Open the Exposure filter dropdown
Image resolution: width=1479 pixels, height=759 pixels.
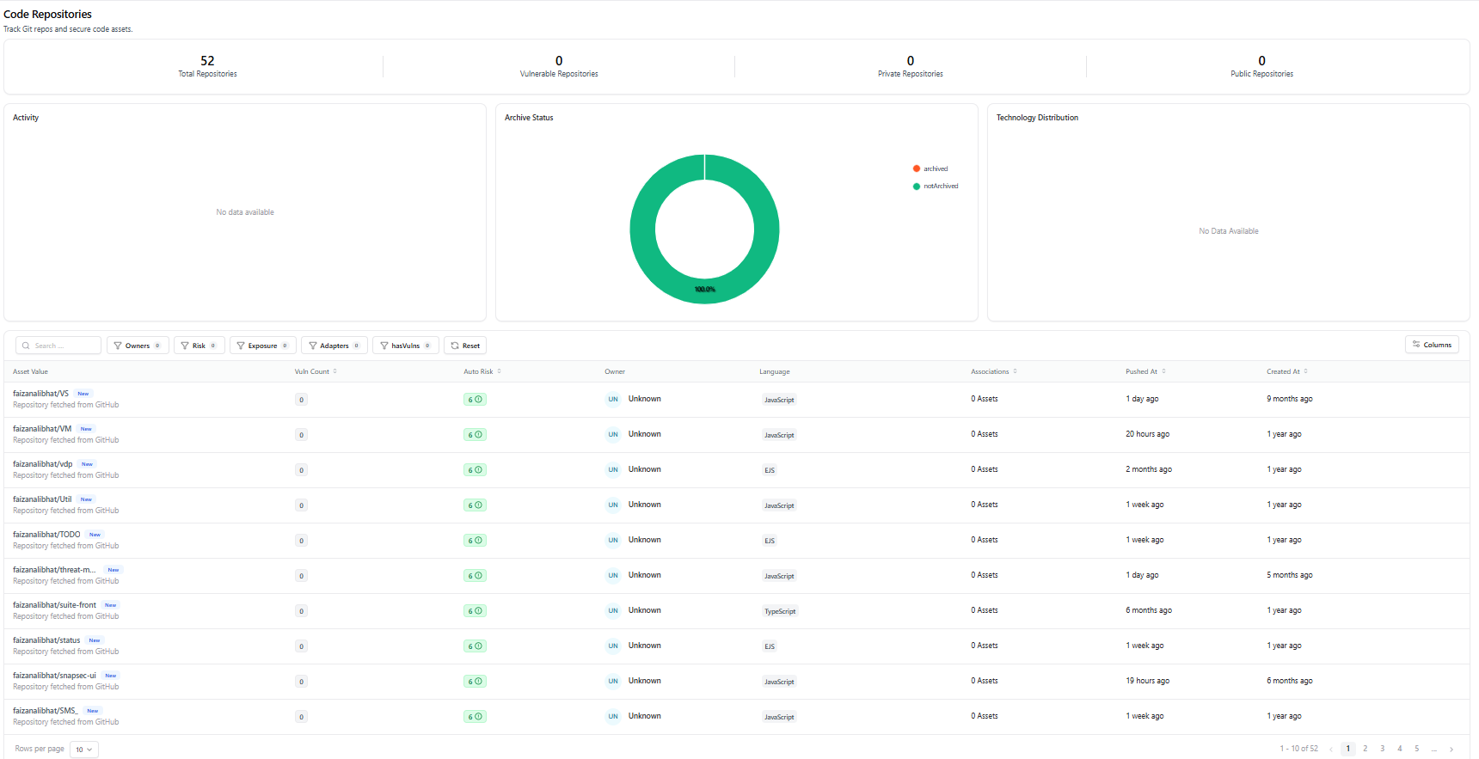[x=263, y=346]
